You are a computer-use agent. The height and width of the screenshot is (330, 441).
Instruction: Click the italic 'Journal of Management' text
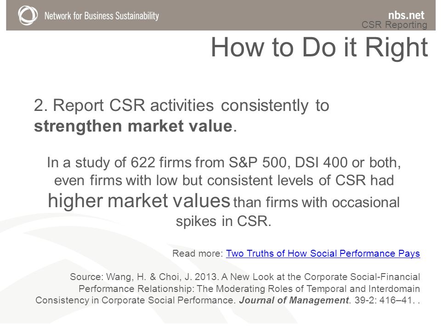pos(294,300)
